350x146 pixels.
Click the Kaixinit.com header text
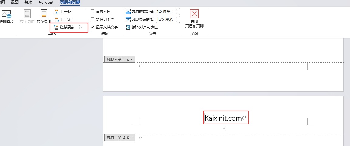[x=223, y=118]
